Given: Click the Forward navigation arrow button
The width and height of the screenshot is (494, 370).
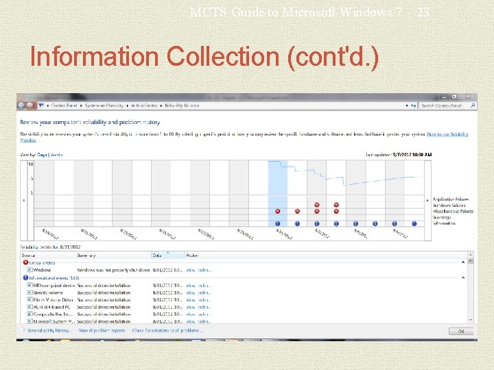Looking at the screenshot, I should 30,106.
